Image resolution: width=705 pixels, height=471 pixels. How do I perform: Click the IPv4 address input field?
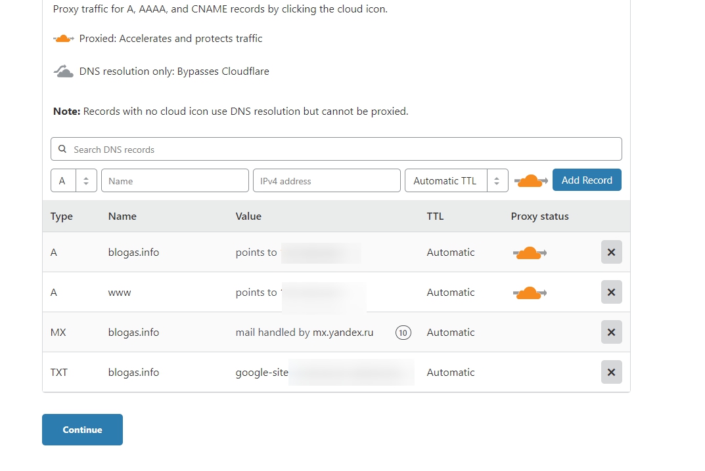coord(327,180)
